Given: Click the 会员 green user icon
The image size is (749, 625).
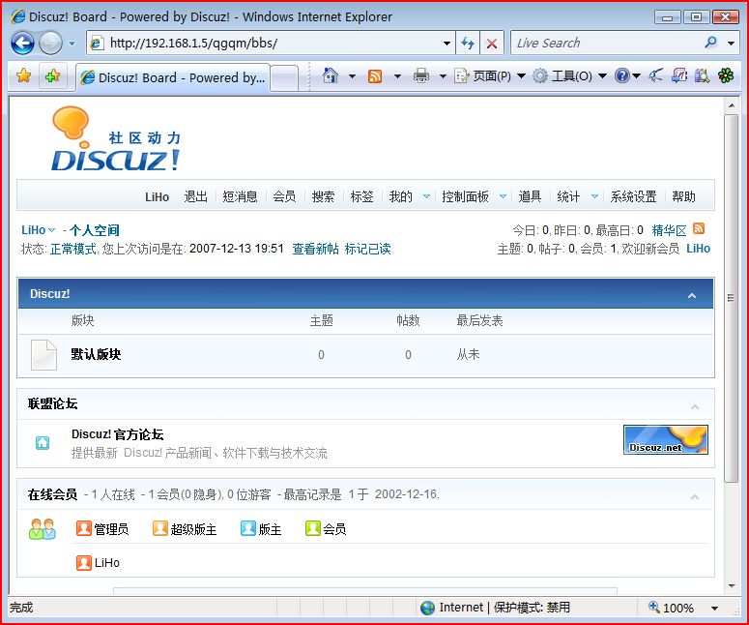Looking at the screenshot, I should pos(313,528).
